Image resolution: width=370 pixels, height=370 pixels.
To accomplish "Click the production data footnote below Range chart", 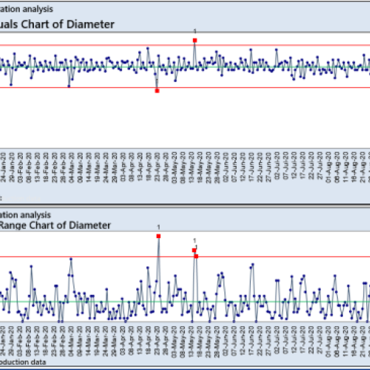I will [x=23, y=363].
